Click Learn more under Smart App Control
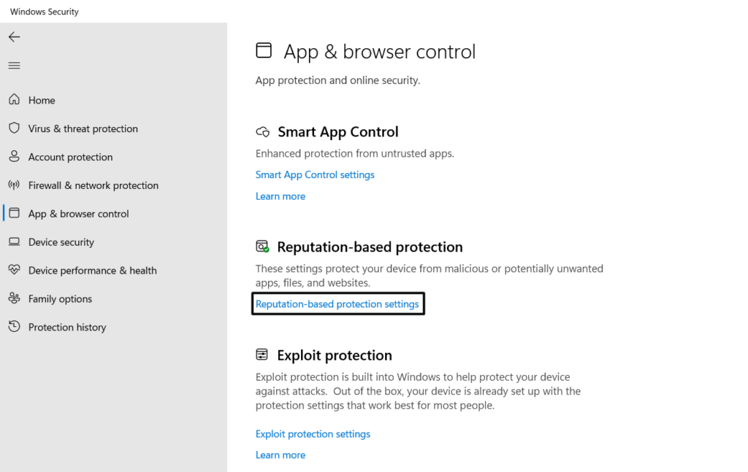 pos(280,196)
